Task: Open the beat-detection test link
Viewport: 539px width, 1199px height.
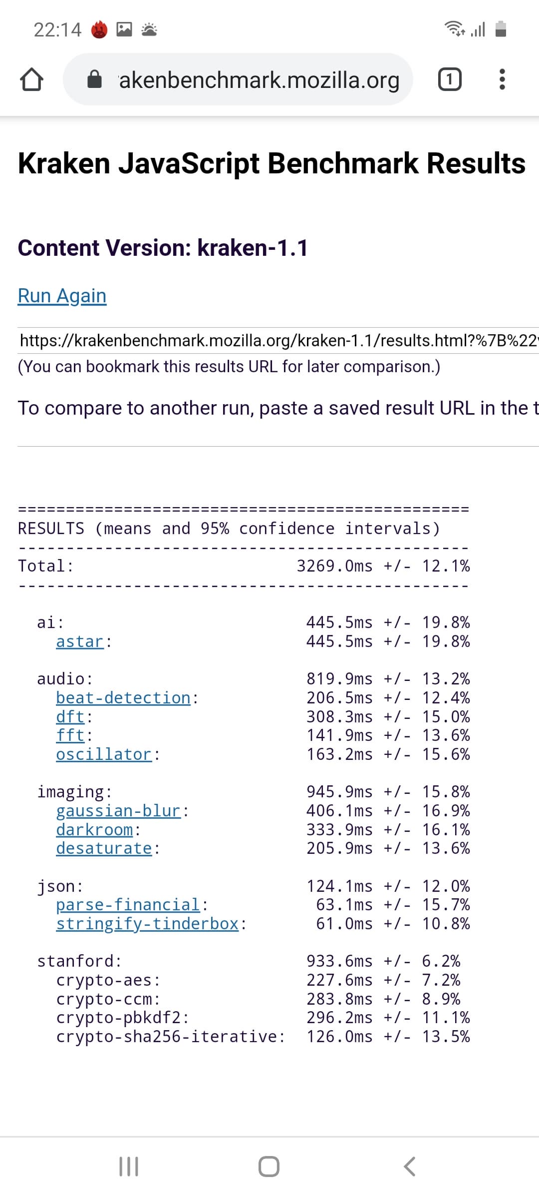Action: click(123, 698)
